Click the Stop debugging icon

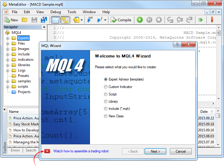(x=159, y=20)
